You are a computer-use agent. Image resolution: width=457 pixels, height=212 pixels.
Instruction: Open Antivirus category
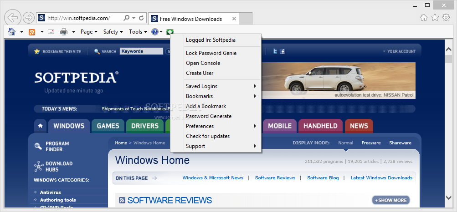coord(51,192)
